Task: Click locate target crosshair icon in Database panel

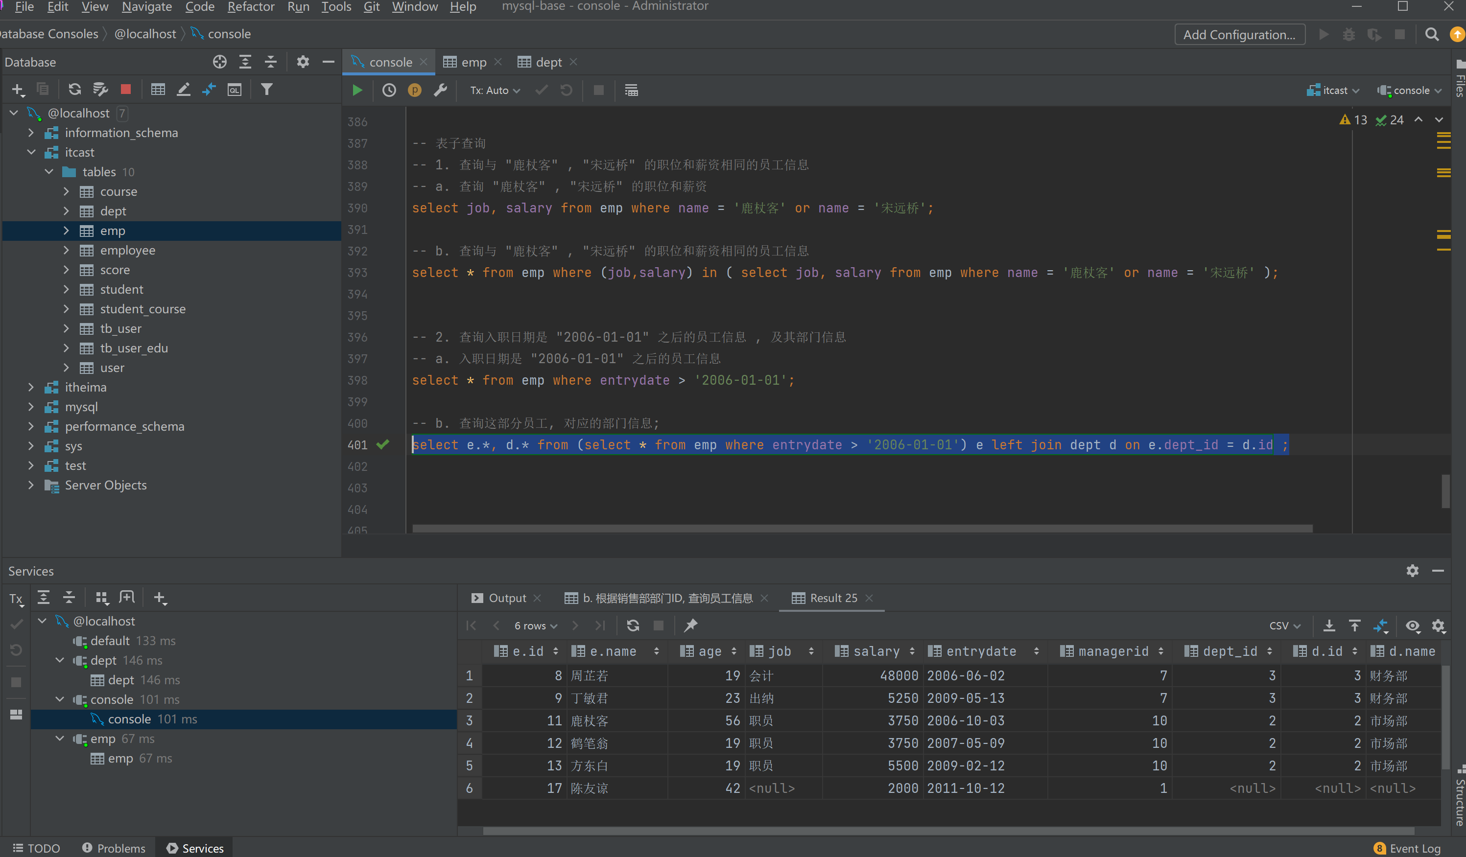Action: pyautogui.click(x=219, y=62)
